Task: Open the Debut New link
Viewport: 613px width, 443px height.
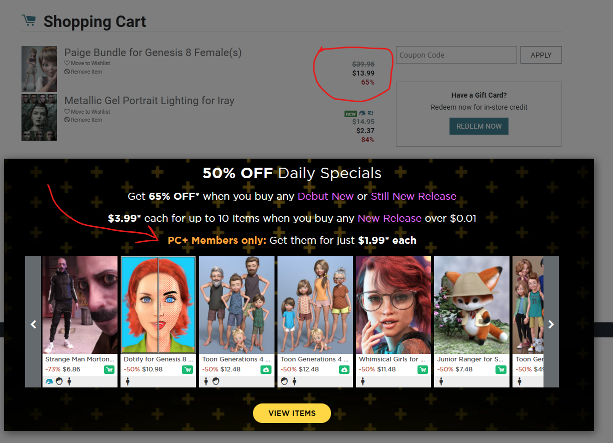Action: click(325, 196)
